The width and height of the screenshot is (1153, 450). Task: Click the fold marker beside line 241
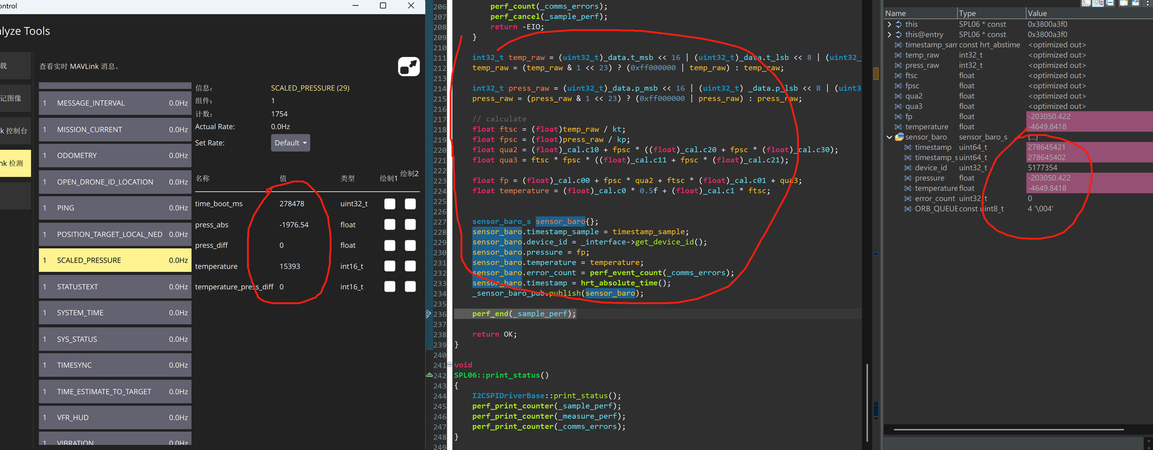coord(449,365)
